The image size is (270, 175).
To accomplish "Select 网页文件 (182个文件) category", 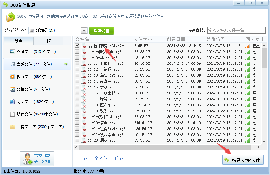I will 37,102.
